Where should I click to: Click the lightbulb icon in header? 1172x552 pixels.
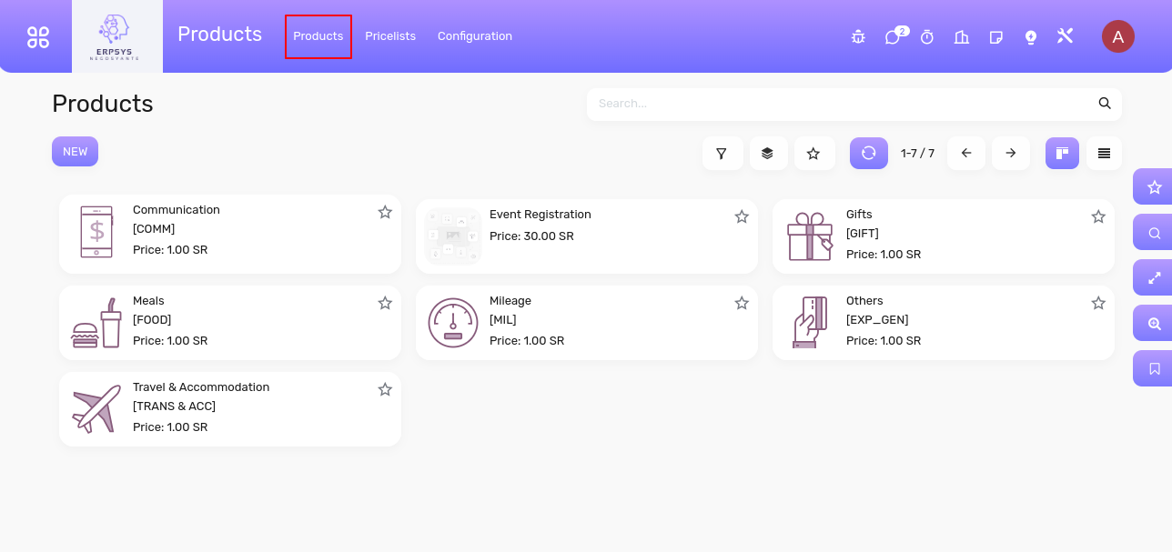point(1031,37)
